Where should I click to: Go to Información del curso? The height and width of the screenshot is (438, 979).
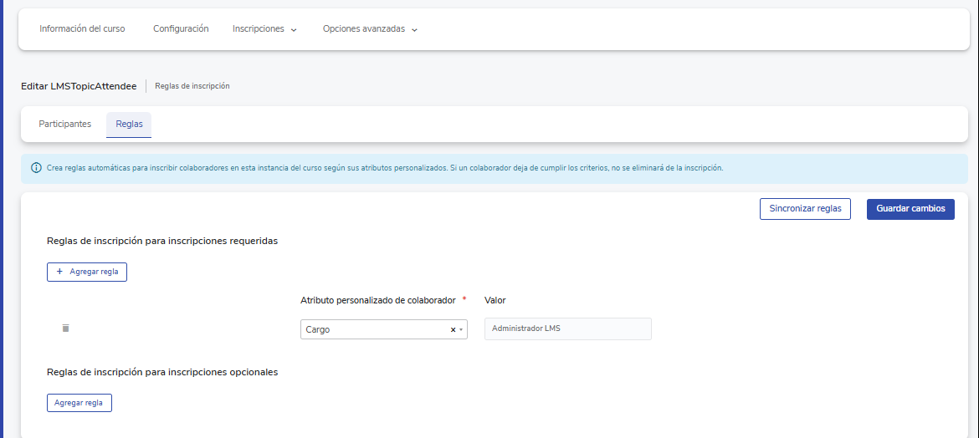tap(82, 29)
